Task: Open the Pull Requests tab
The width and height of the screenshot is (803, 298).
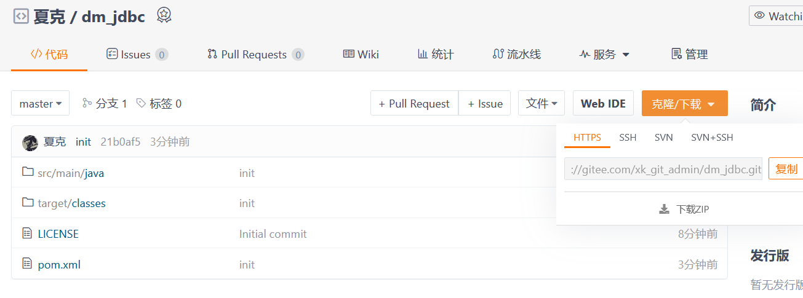Action: [255, 54]
